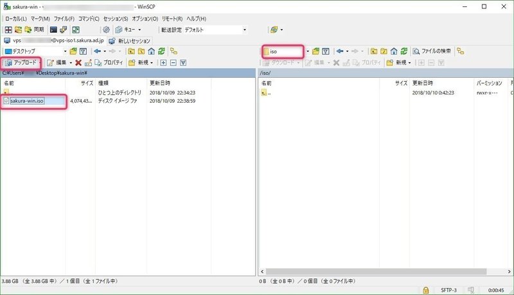The height and width of the screenshot is (295, 514).
Task: Click the キュー queue button
Action: (x=125, y=30)
